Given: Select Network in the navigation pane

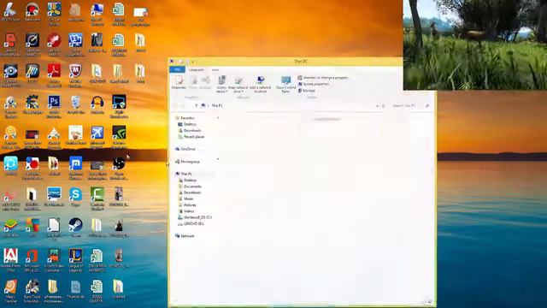Looking at the screenshot, I should [x=185, y=236].
